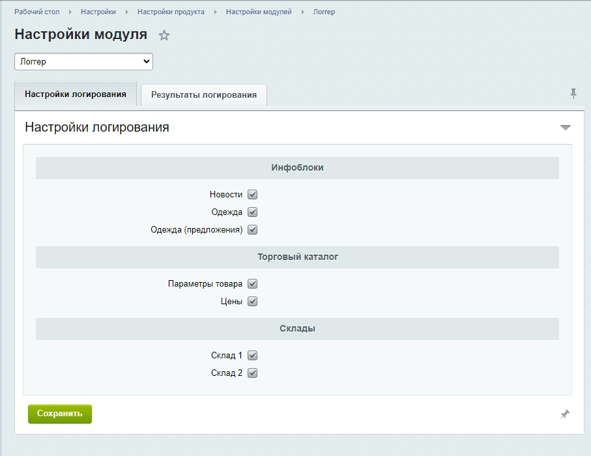The height and width of the screenshot is (456, 591).
Task: Open Настройки breadcrumb link
Action: point(98,12)
